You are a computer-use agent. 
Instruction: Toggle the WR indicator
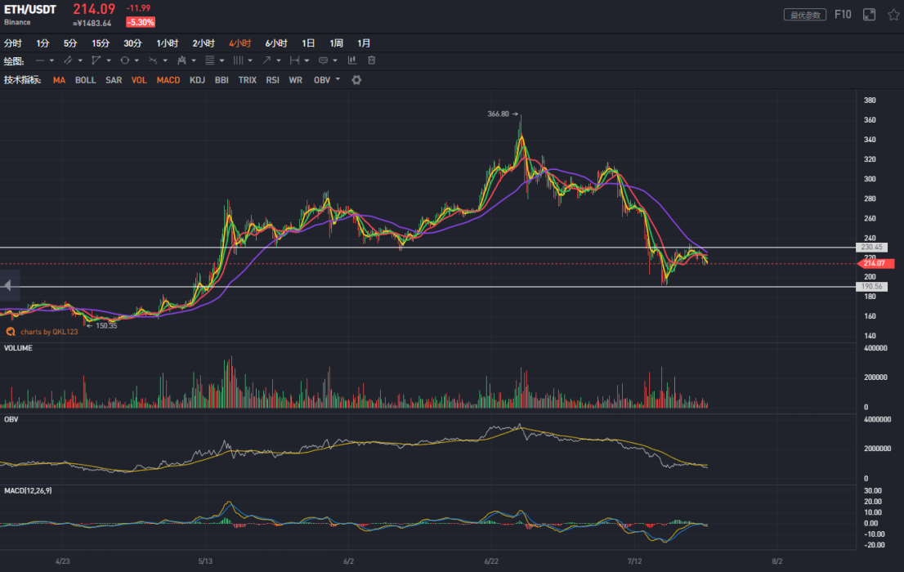(296, 80)
